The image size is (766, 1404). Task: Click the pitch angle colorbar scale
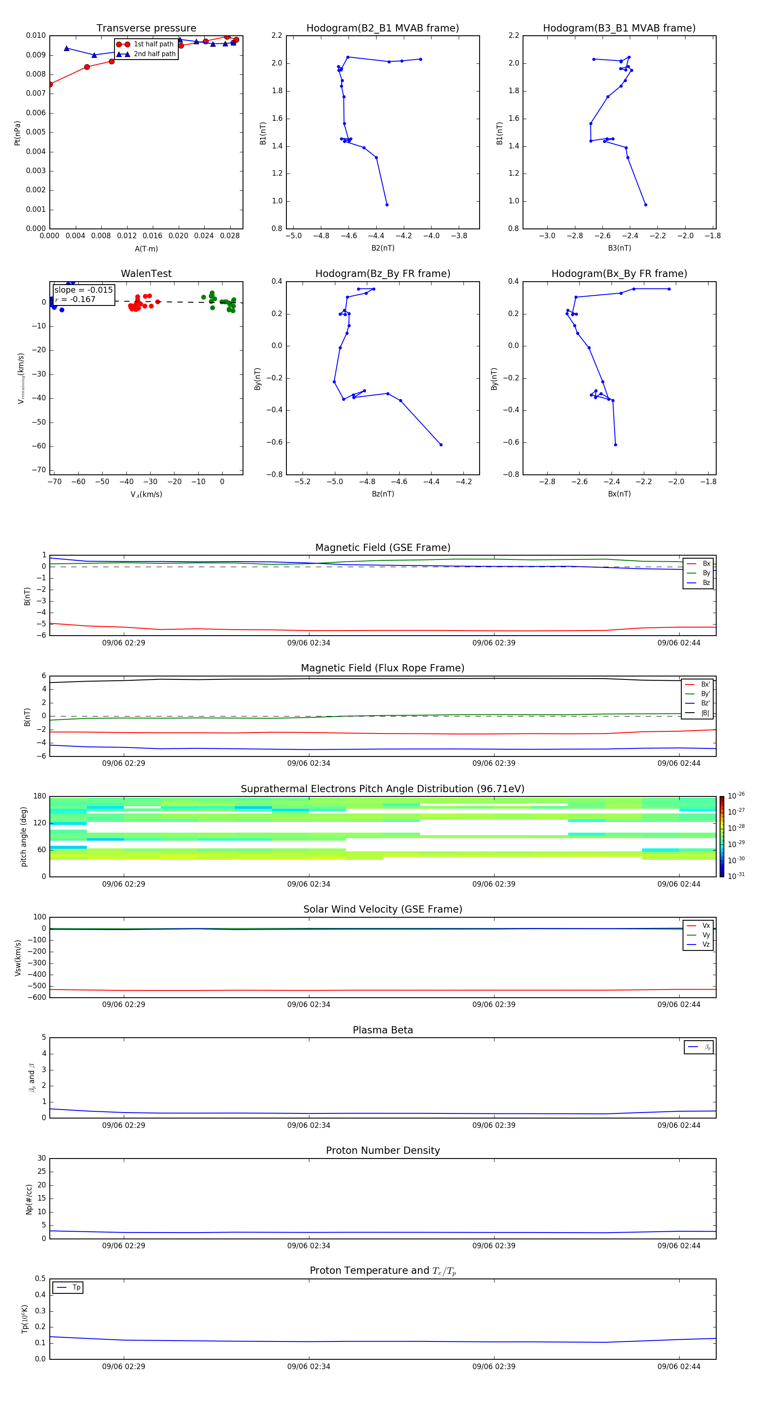click(722, 836)
